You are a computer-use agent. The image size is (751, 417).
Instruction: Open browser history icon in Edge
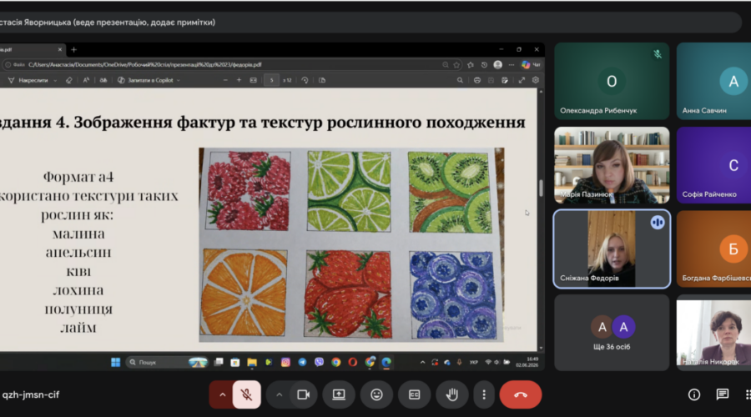[x=484, y=64]
